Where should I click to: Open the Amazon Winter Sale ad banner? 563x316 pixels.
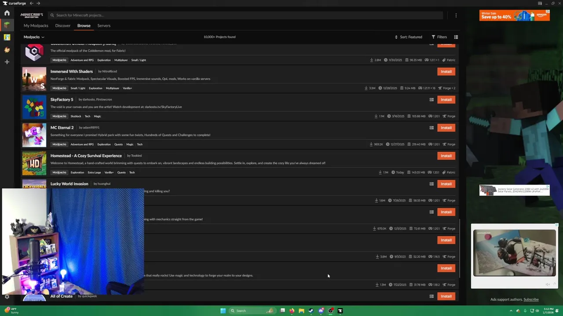point(515,15)
